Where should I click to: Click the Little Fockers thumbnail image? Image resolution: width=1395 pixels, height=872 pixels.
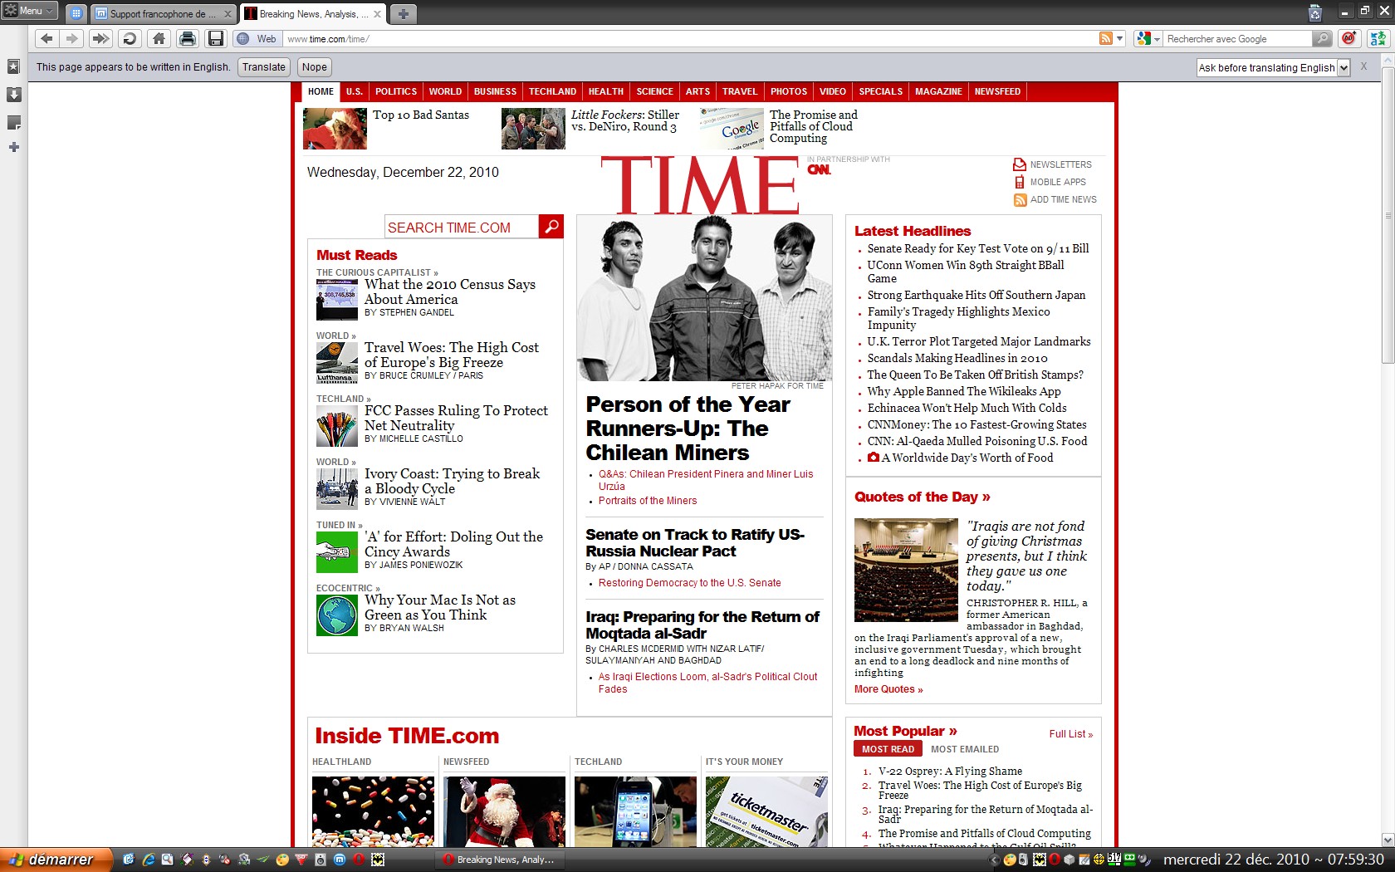(533, 129)
